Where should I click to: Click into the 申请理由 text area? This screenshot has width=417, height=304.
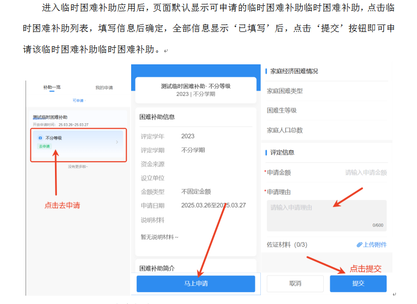326,215
